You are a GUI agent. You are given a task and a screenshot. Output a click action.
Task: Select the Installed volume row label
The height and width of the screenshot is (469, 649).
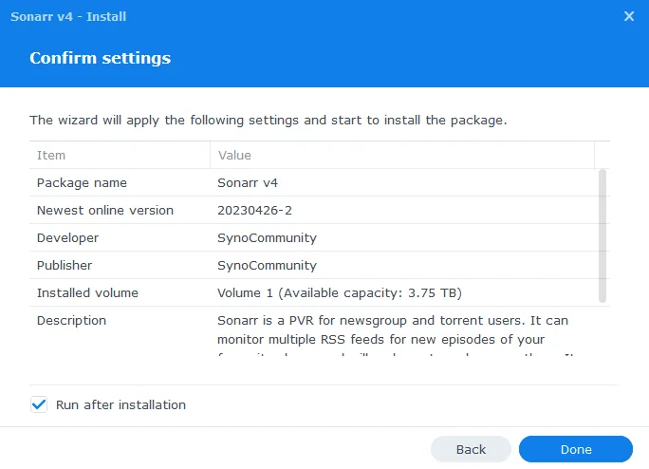[87, 292]
